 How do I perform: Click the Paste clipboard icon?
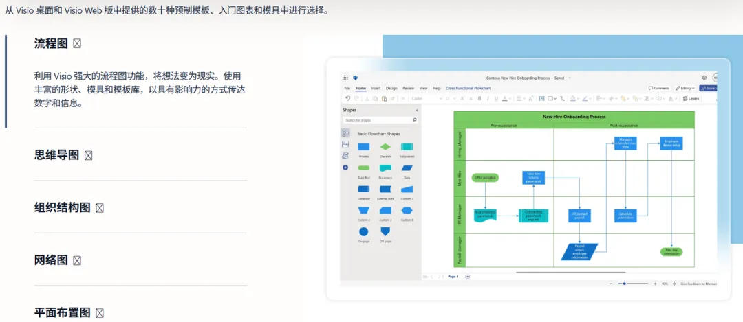pyautogui.click(x=385, y=98)
